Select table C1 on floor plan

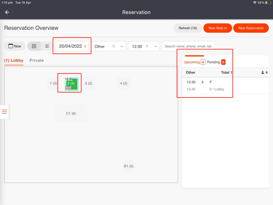[x=71, y=114]
